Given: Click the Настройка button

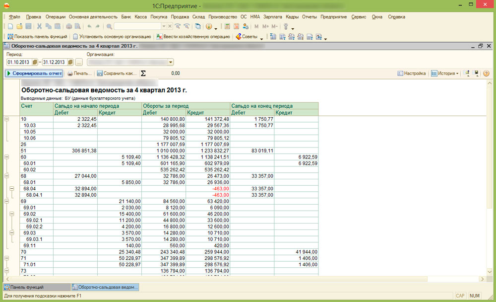Looking at the screenshot, I should [412, 74].
